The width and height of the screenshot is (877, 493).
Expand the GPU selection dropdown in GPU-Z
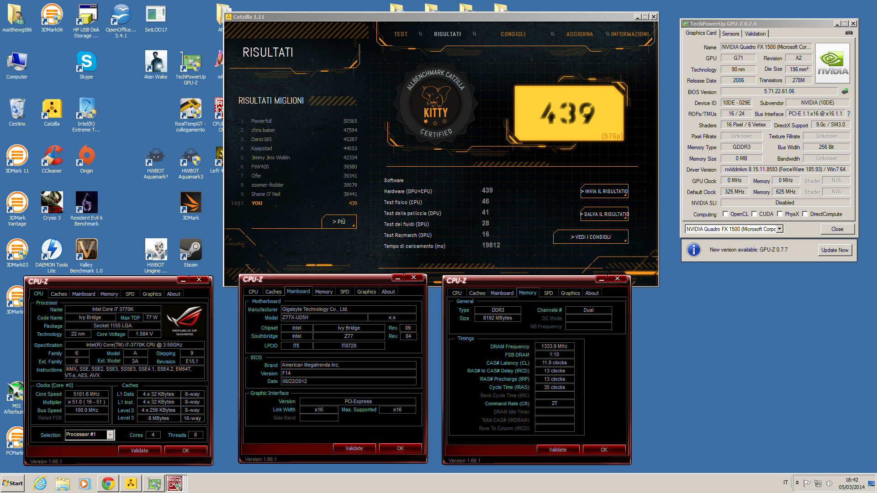click(779, 229)
